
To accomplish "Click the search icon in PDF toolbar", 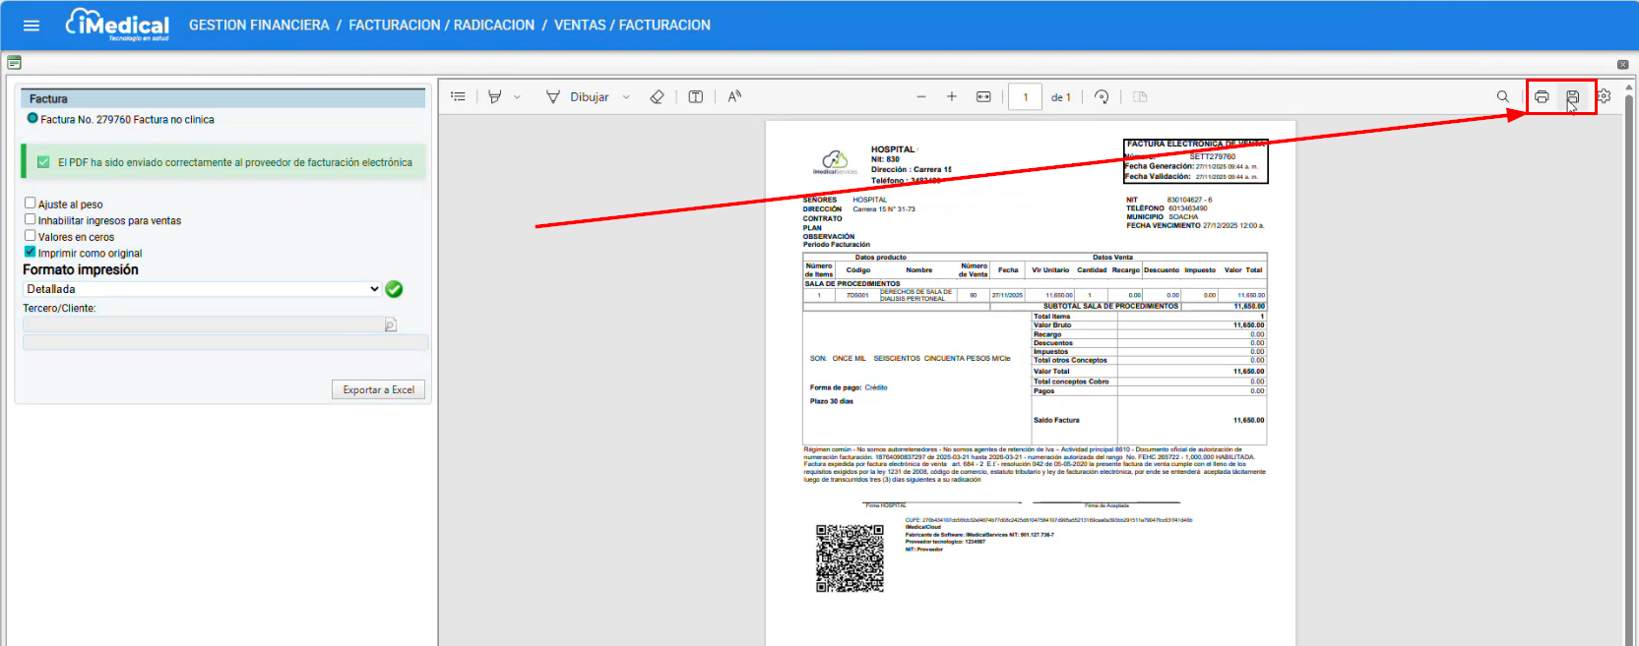I will [1503, 96].
